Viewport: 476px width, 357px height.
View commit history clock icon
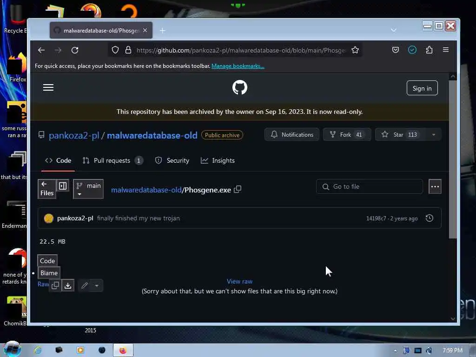pos(429,218)
